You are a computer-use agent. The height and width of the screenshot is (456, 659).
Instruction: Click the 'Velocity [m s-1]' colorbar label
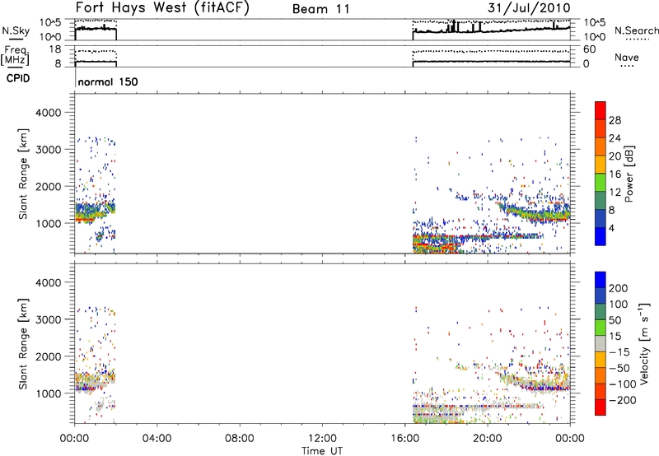pyautogui.click(x=644, y=343)
